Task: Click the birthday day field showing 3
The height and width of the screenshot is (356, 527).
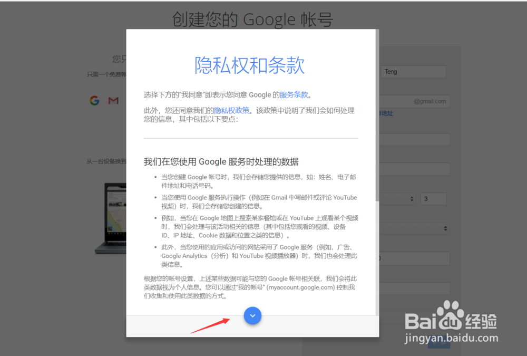Action: (x=434, y=199)
